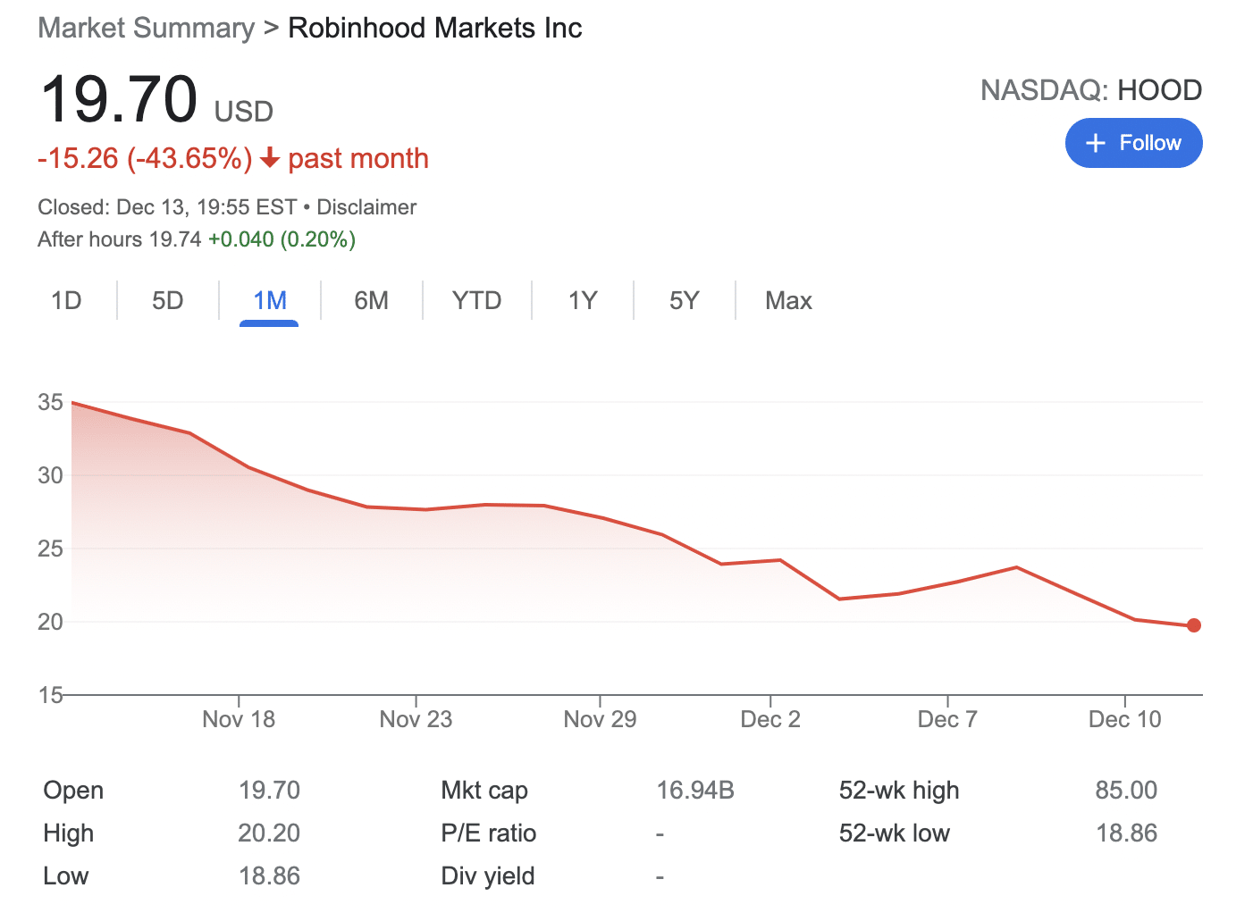This screenshot has height=913, width=1253.
Task: Click the Follow button
Action: (1133, 143)
